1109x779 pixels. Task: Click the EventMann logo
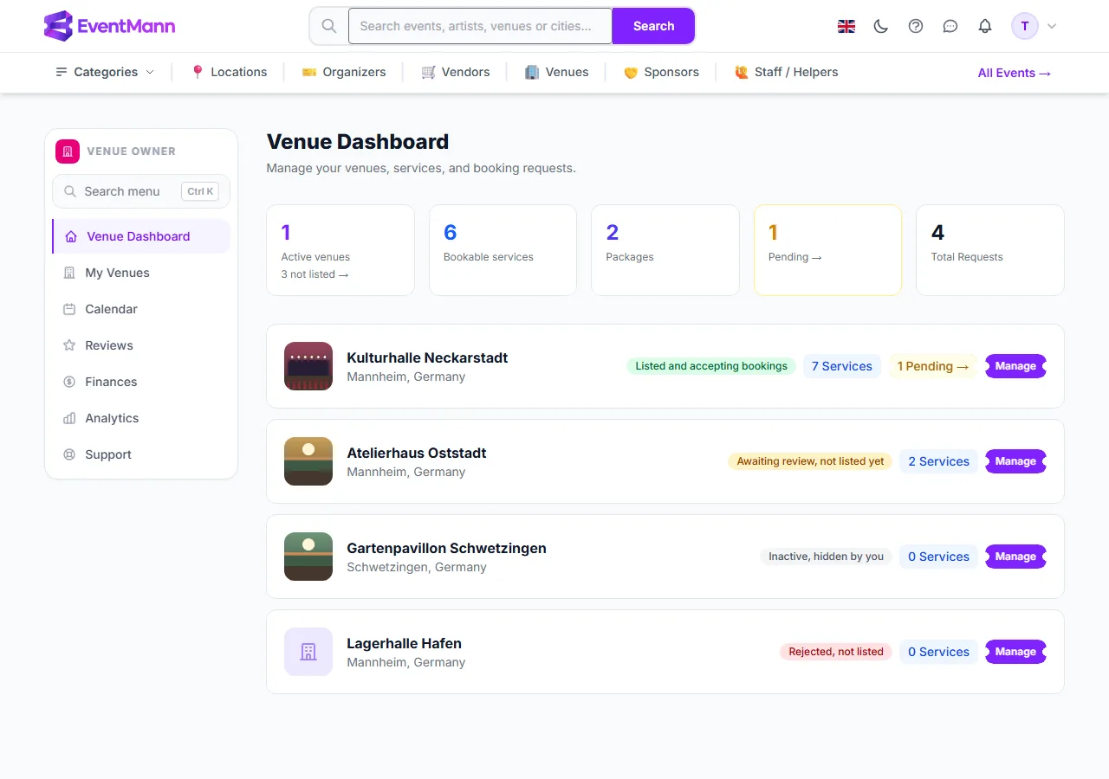109,26
